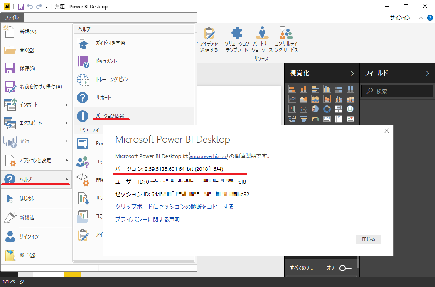Expand the エクスポート submenu arrow

[x=66, y=123]
